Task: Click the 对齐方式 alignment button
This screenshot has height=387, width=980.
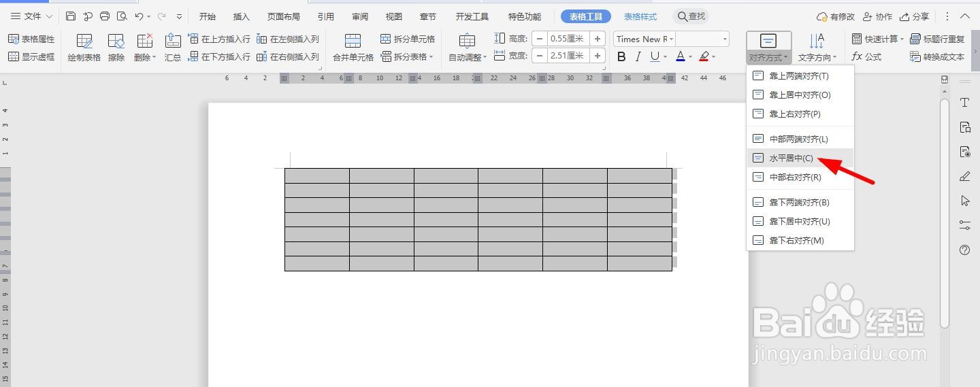Action: (x=768, y=48)
